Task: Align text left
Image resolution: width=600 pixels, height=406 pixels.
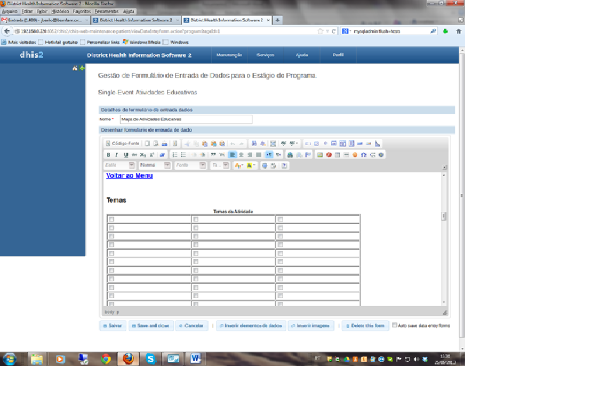Action: click(x=233, y=155)
